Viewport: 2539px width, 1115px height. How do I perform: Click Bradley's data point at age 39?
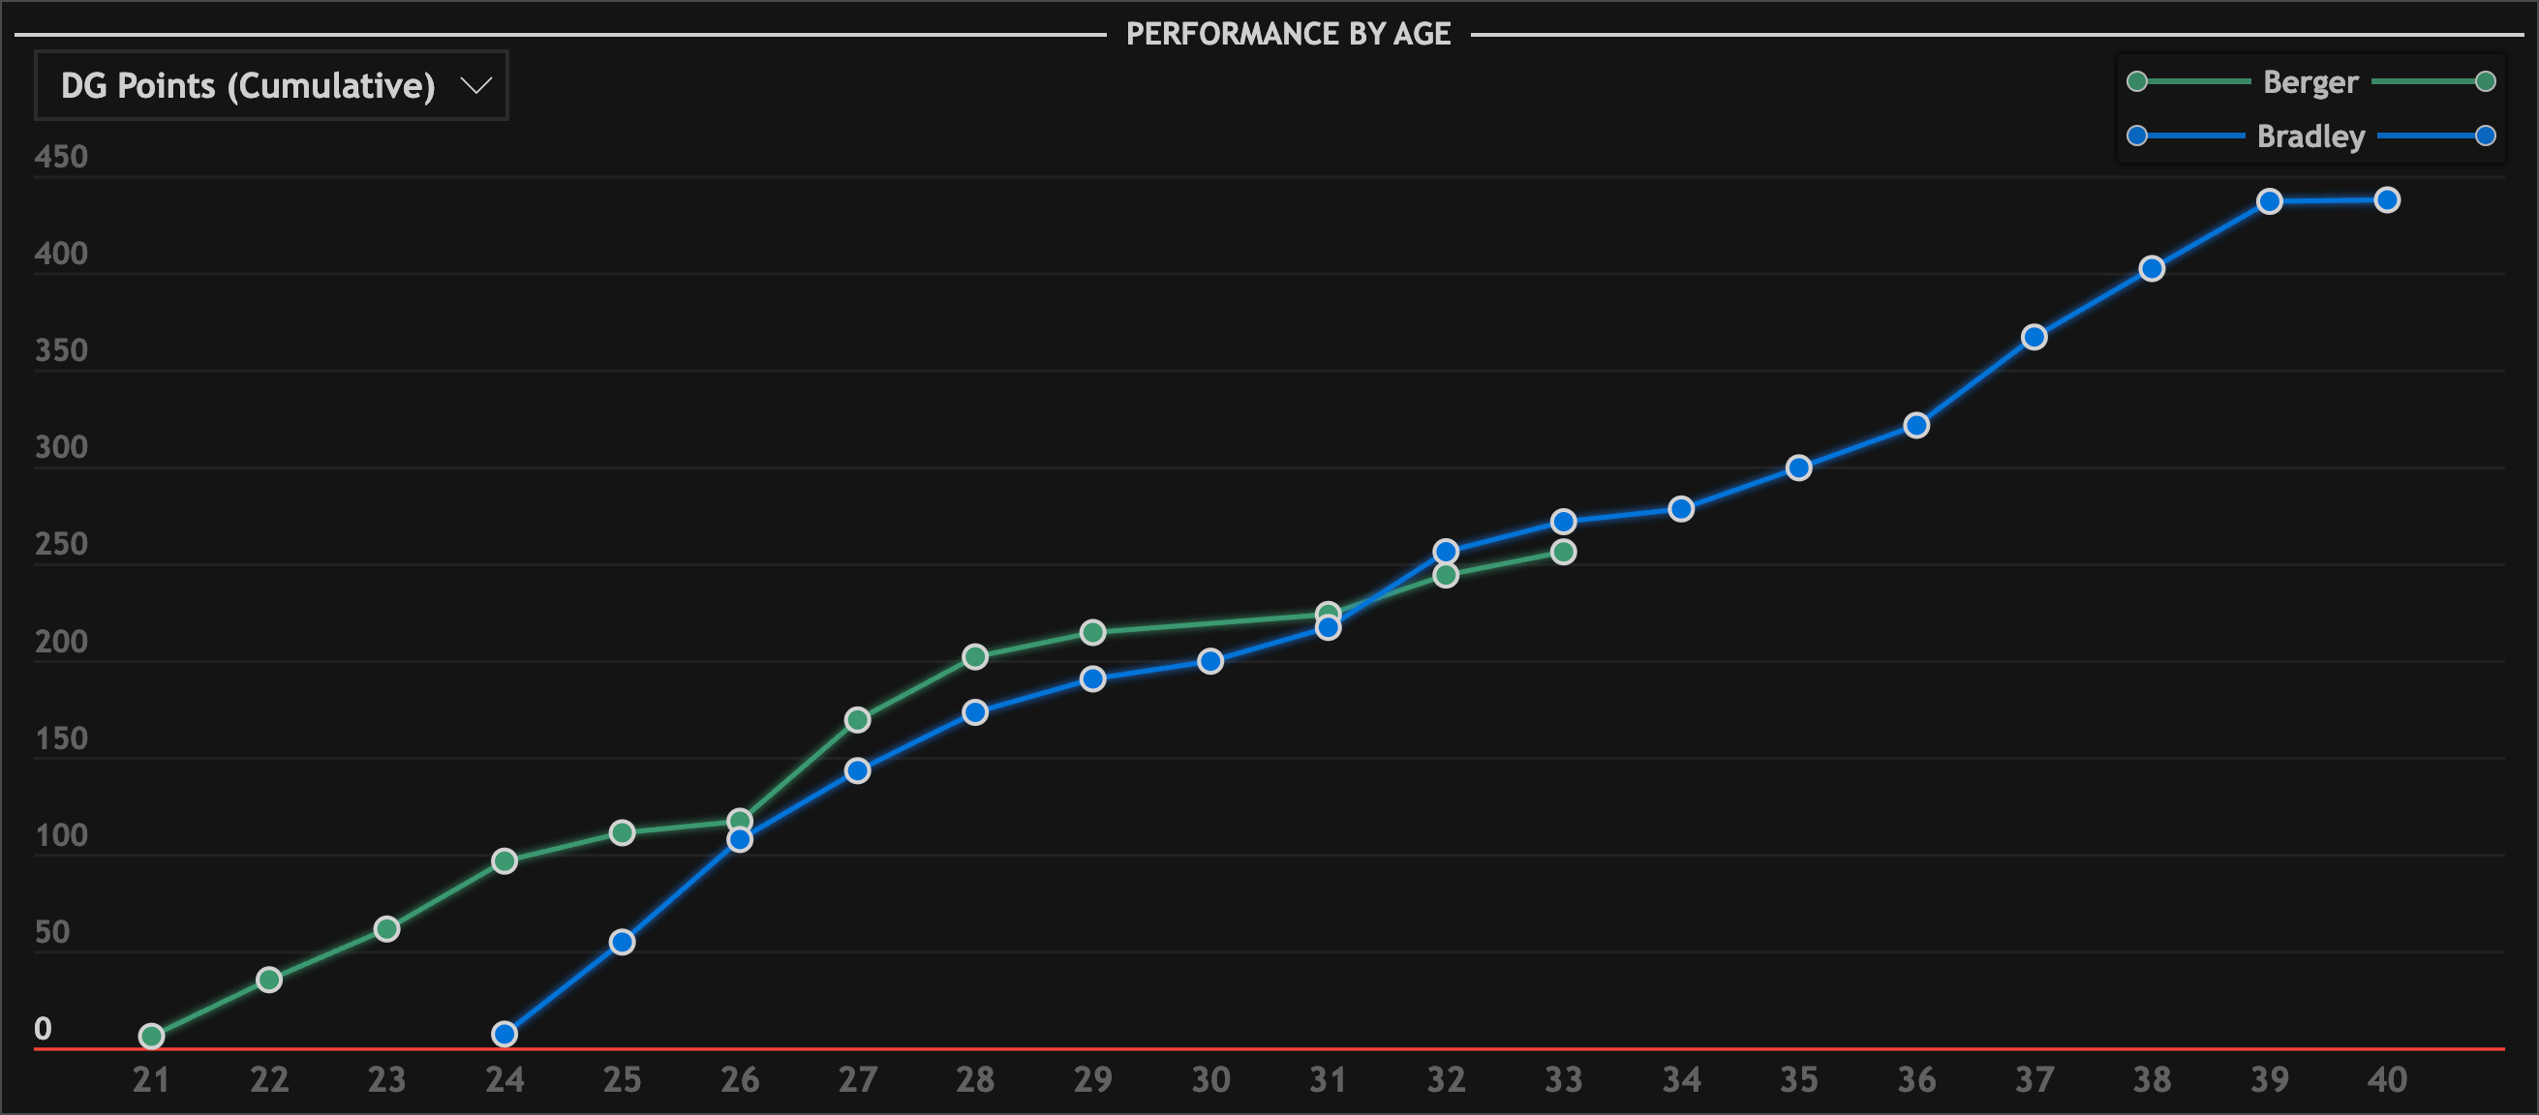point(2269,202)
